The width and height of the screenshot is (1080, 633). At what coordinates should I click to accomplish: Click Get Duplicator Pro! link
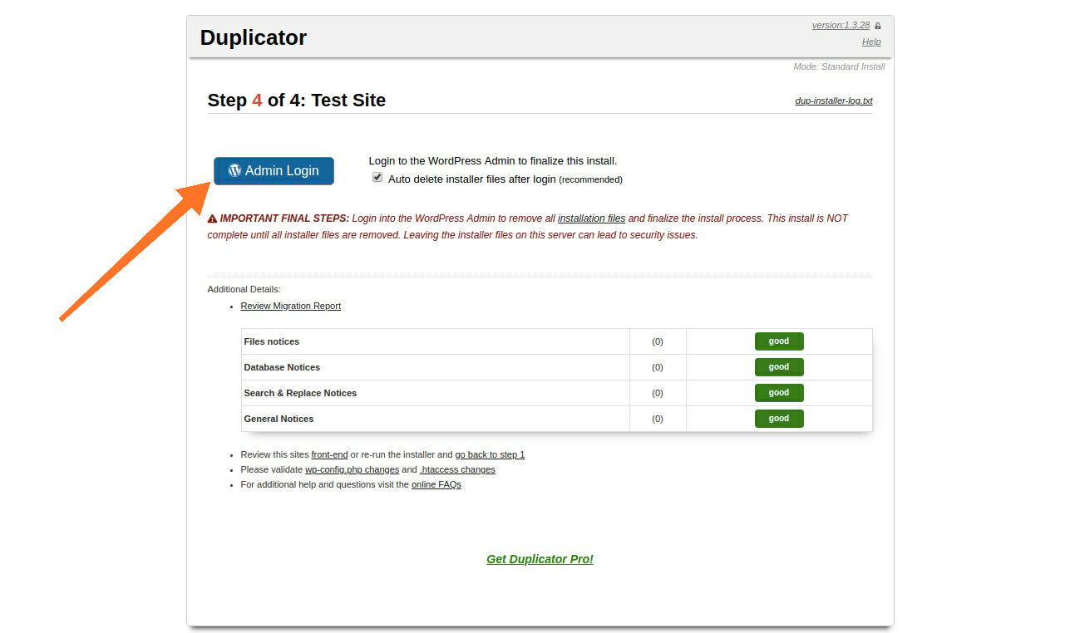[x=540, y=559]
